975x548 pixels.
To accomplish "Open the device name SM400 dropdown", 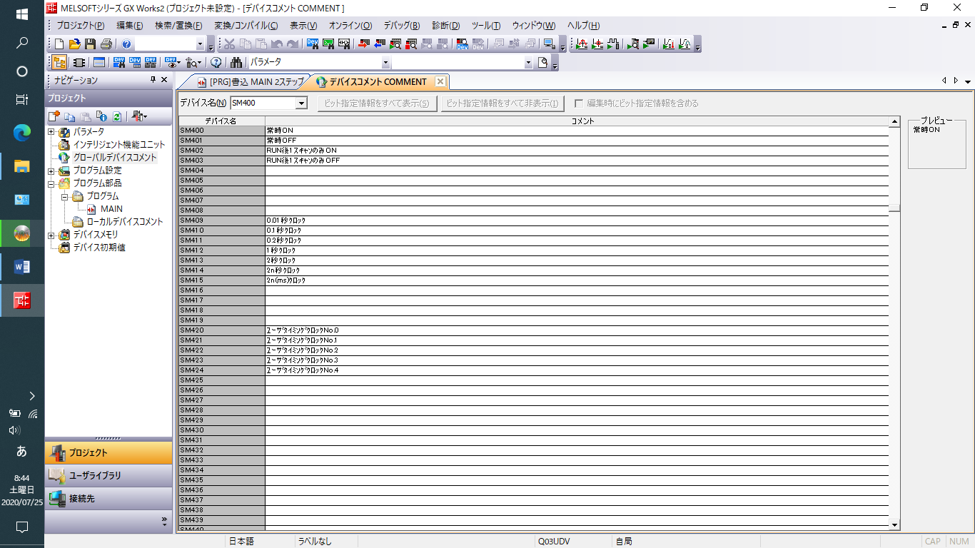I will [301, 103].
